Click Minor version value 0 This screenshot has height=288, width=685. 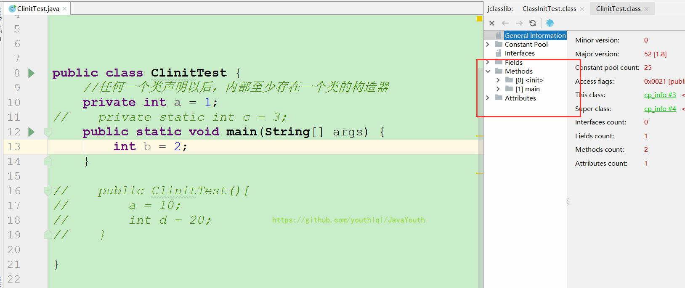pos(646,40)
